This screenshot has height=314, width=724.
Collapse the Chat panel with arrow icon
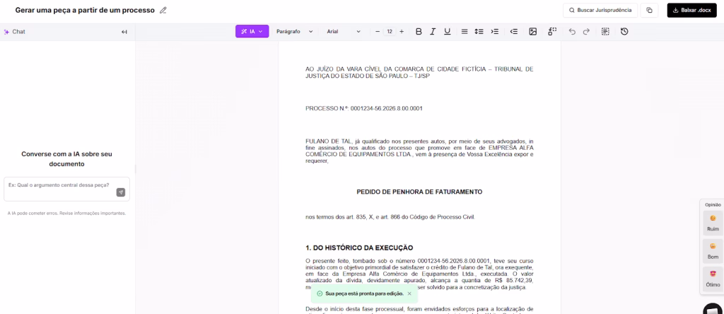click(x=124, y=32)
